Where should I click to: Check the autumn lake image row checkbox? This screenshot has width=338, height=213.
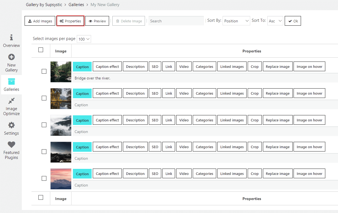[x=44, y=98]
